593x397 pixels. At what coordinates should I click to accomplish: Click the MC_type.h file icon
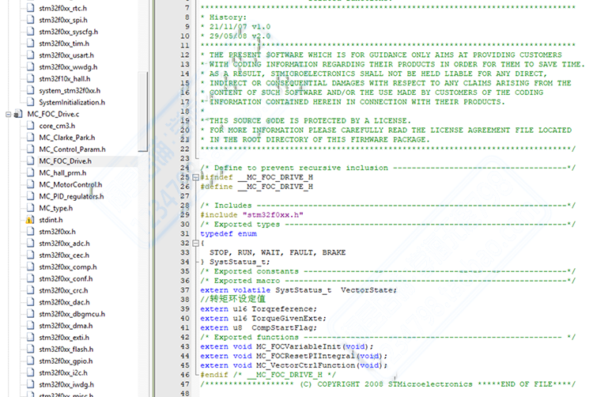30,208
